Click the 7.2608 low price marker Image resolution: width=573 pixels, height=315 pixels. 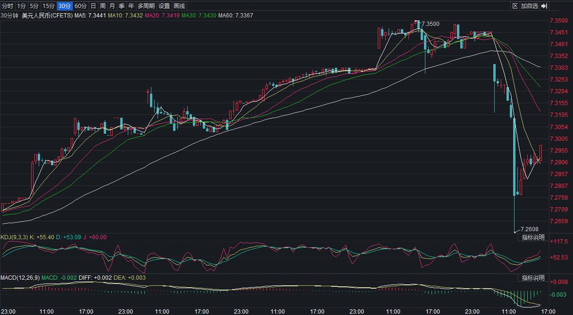coord(529,229)
